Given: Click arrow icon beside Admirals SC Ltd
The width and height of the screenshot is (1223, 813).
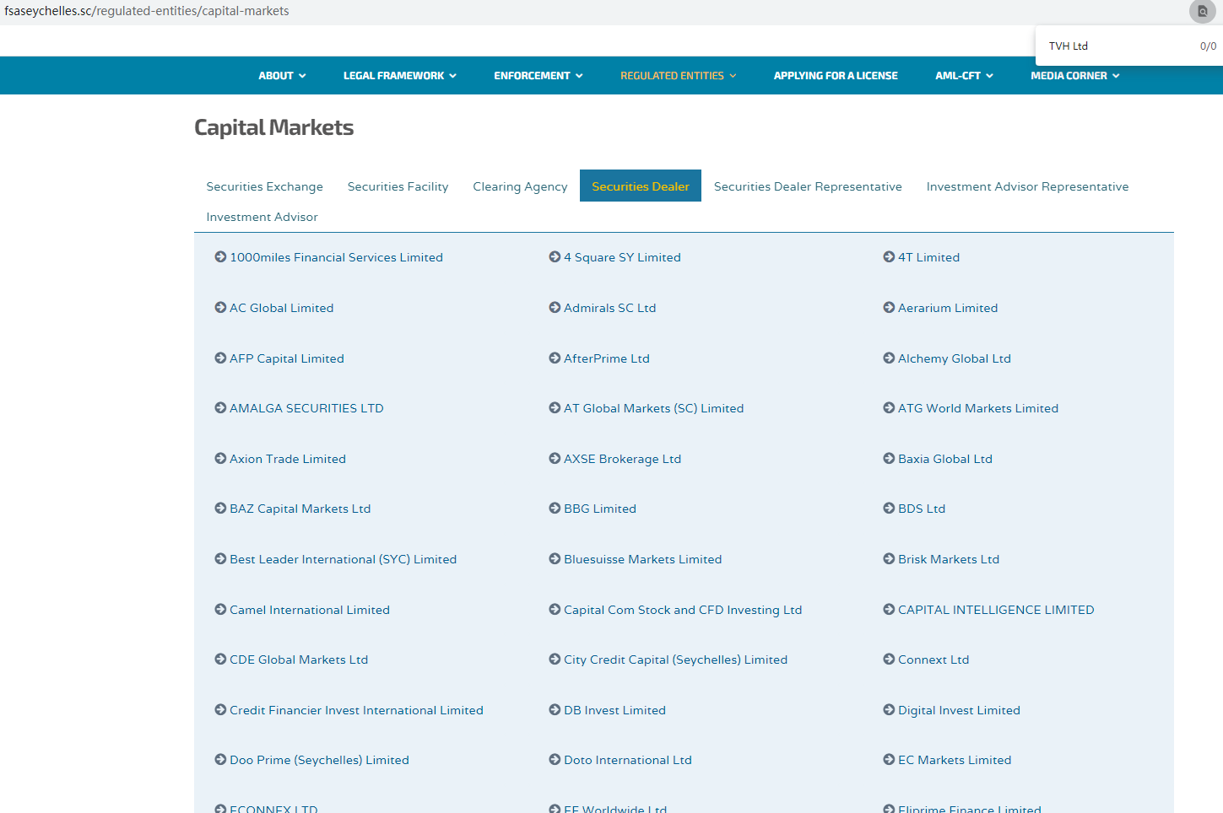Looking at the screenshot, I should 555,308.
